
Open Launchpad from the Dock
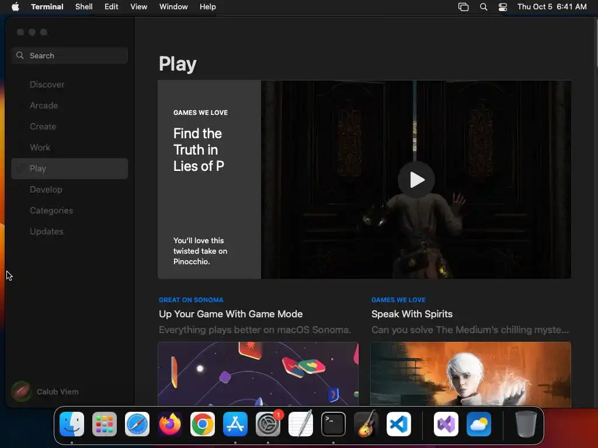point(105,424)
